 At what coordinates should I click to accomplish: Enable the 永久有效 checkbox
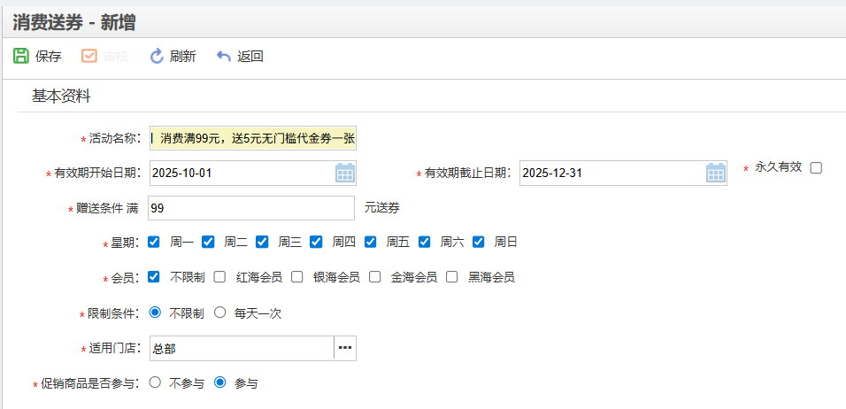[x=816, y=167]
